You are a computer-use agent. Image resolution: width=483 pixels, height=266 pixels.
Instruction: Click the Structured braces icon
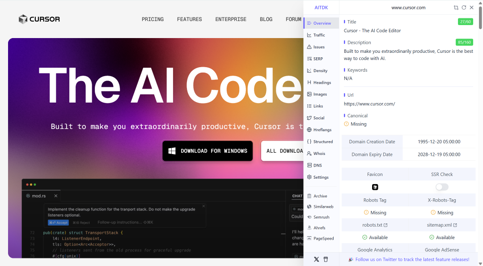click(309, 142)
